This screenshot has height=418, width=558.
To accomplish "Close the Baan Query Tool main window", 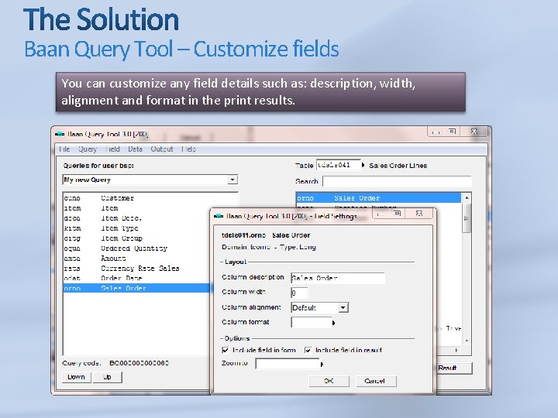I will pyautogui.click(x=474, y=131).
